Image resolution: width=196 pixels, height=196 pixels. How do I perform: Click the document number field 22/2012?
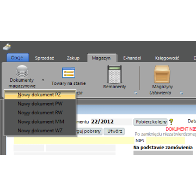(x=111, y=122)
